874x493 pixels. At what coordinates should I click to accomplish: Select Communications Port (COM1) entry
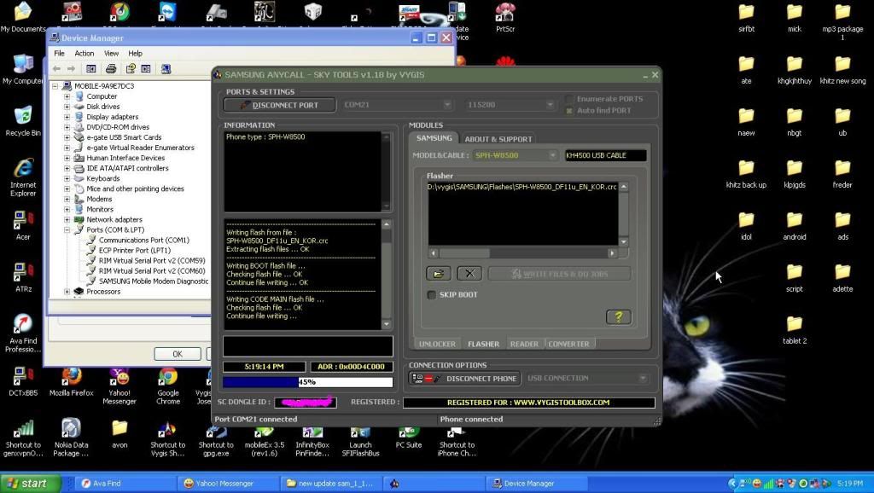point(143,240)
